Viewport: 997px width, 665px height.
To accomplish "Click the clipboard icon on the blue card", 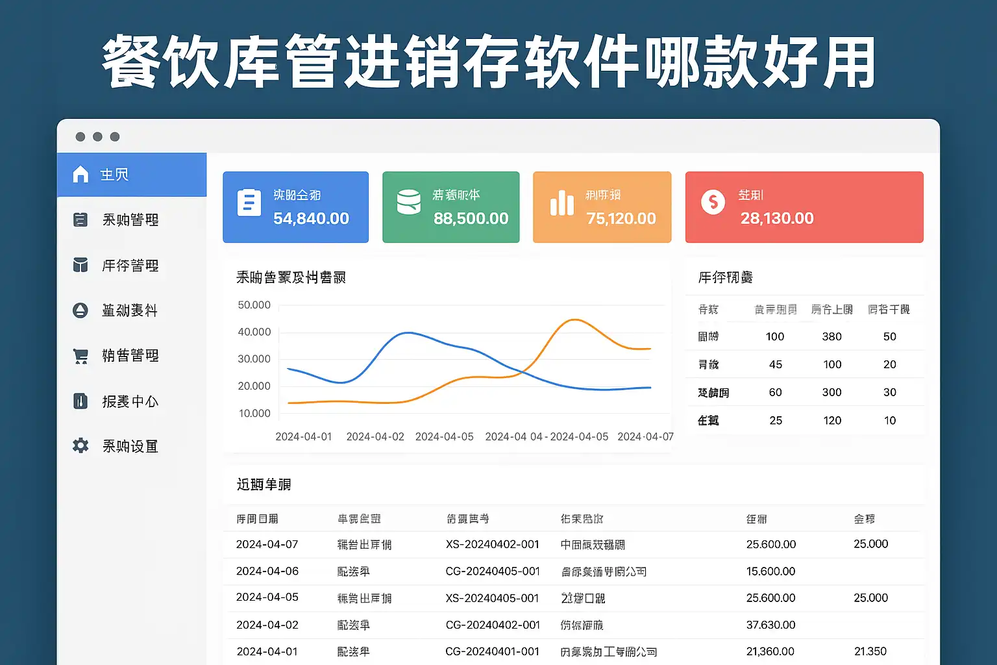I will [x=249, y=203].
